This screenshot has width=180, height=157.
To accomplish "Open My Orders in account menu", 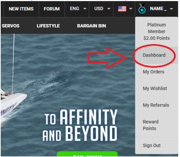I will 153,72.
